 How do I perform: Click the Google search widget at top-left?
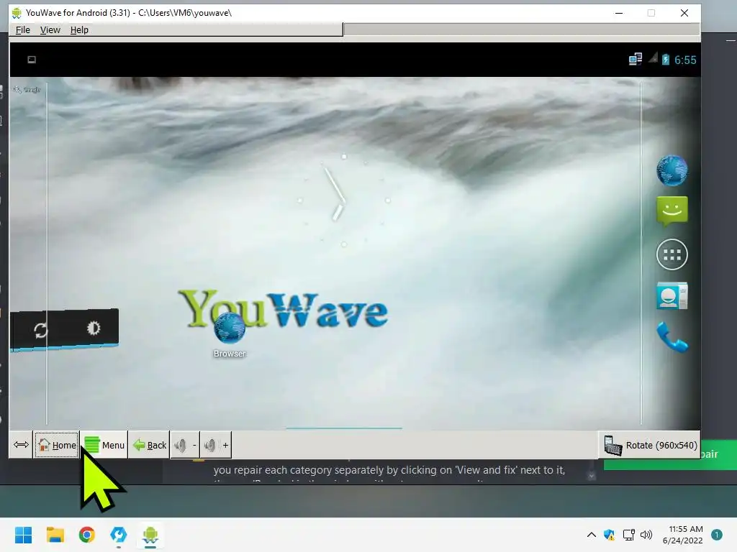click(27, 89)
